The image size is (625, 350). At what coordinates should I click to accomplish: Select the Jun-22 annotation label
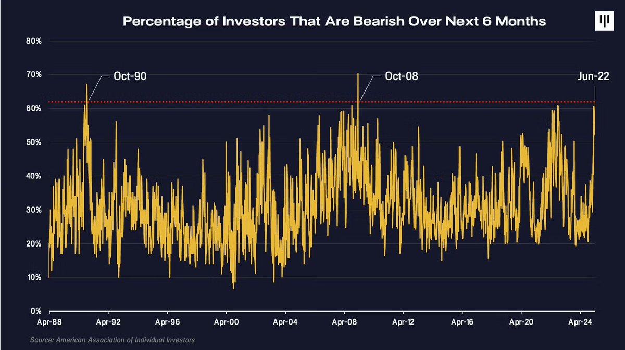point(593,77)
